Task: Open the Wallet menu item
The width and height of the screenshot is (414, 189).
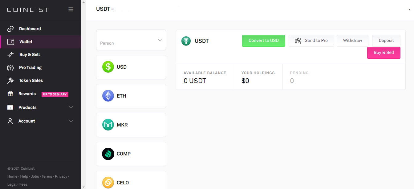Action: pos(26,42)
